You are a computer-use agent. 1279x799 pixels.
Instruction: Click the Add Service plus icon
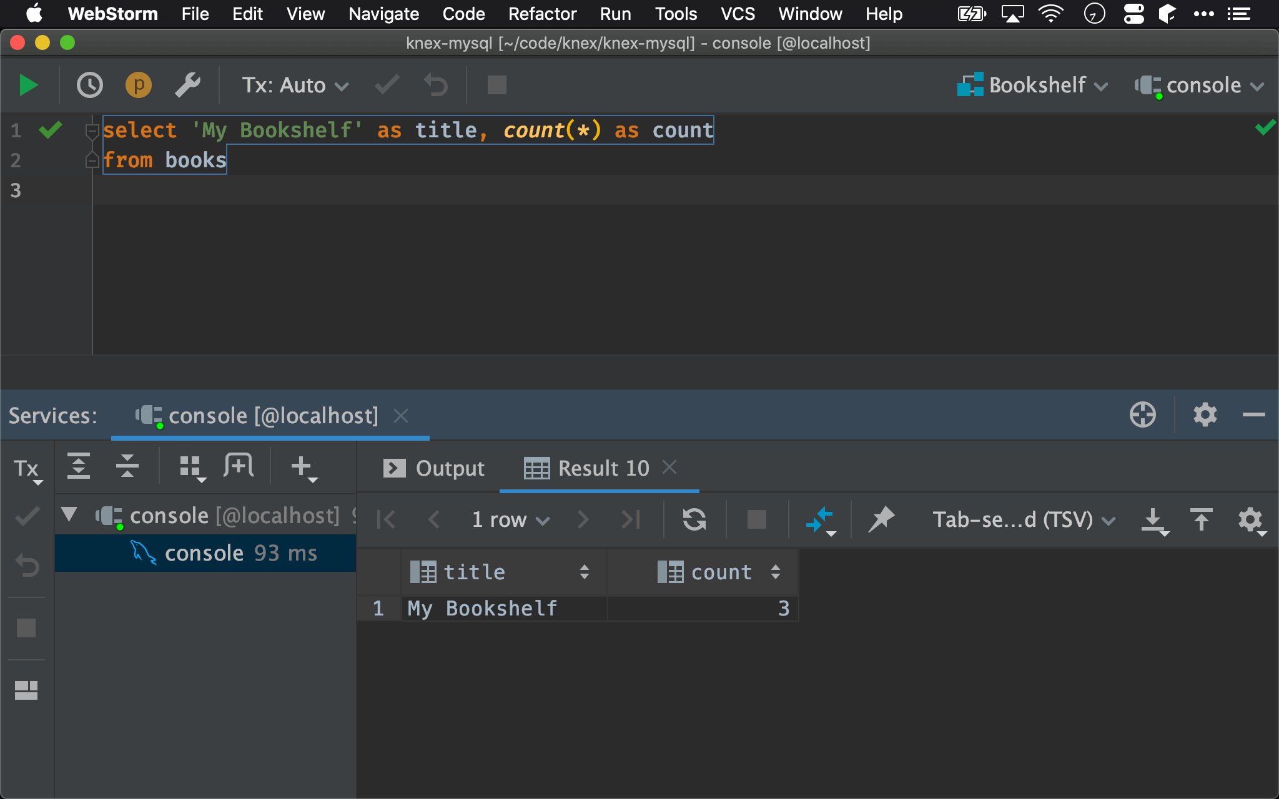coord(304,468)
